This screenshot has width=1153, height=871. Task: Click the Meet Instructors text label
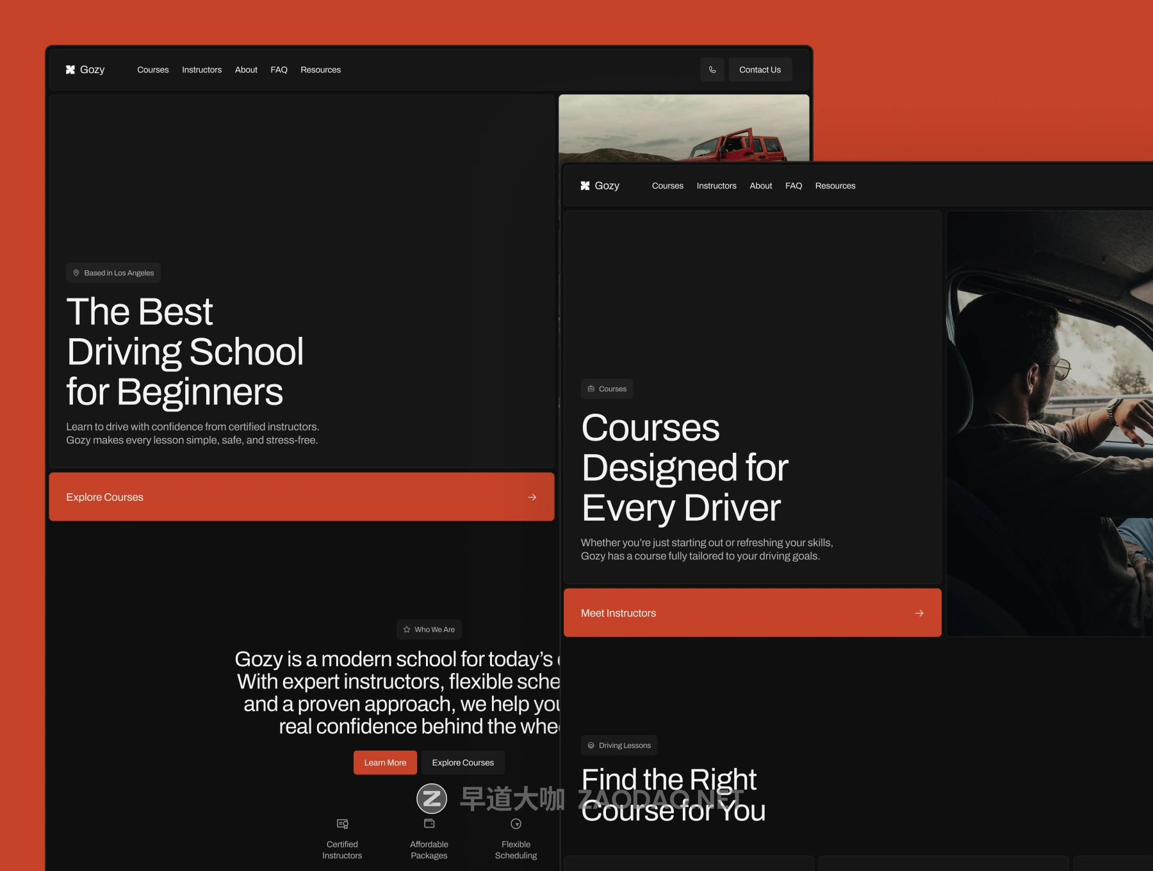pyautogui.click(x=618, y=613)
